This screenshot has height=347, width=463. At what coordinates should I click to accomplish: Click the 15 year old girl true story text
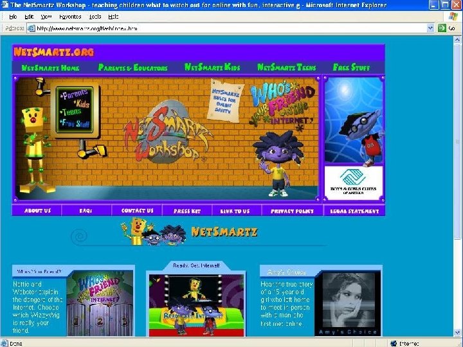(286, 304)
